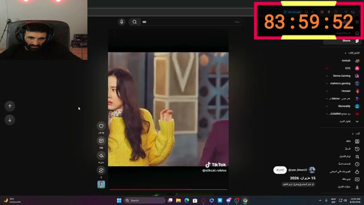
Task: Open Shorts in the YouTube sidebar
Action: (x=342, y=41)
